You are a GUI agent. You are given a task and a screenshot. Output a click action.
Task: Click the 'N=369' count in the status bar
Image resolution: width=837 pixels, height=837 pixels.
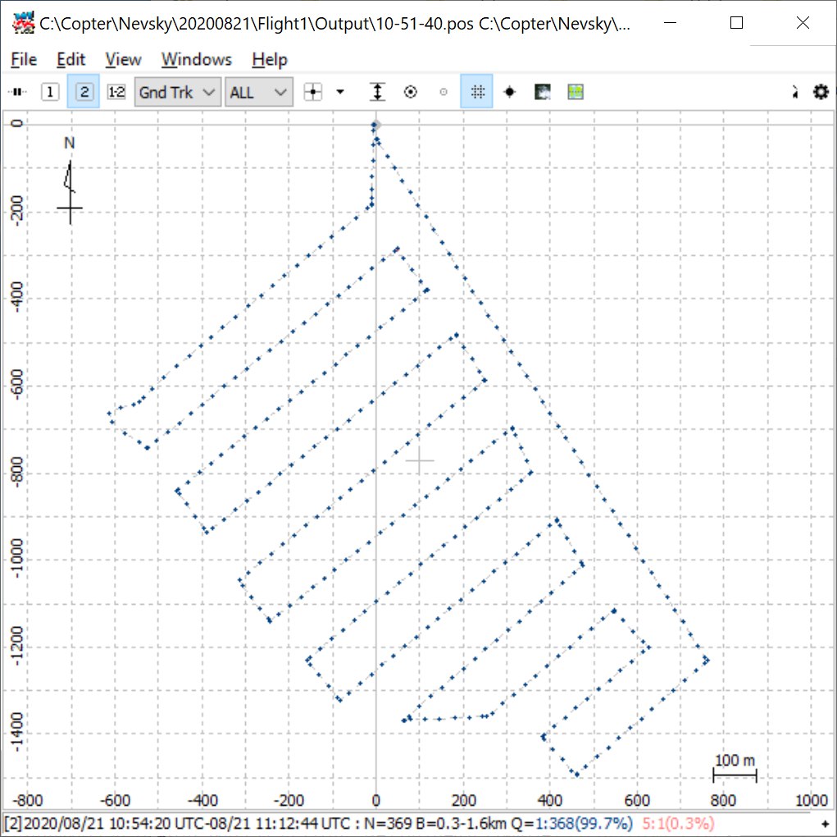click(388, 824)
